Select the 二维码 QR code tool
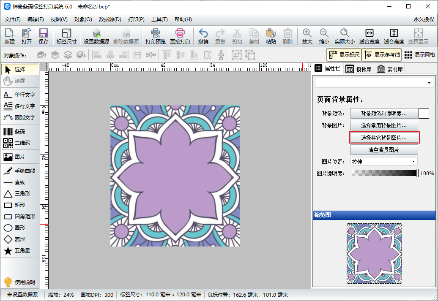 coord(20,143)
